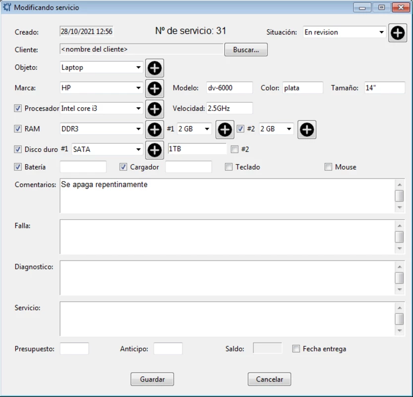Screen dimensions: 413x397
Task: Click the Presupuesto input field
Action: point(74,348)
